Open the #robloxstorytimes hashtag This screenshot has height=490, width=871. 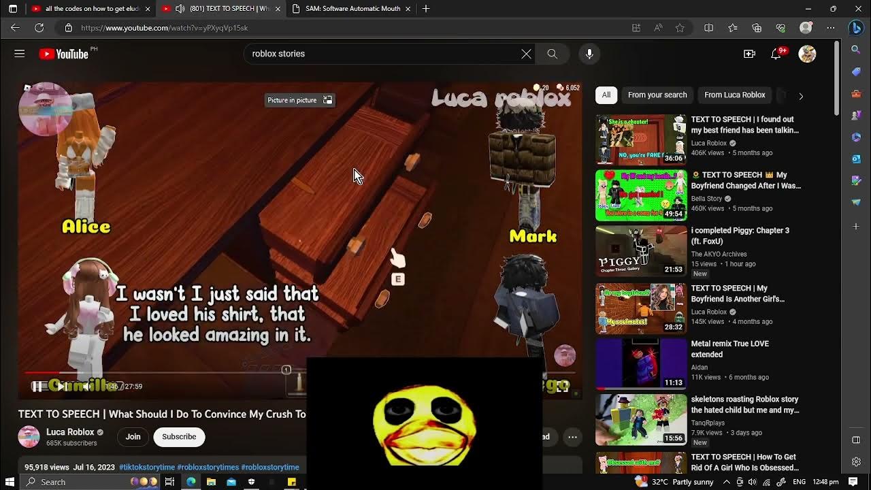[208, 468]
